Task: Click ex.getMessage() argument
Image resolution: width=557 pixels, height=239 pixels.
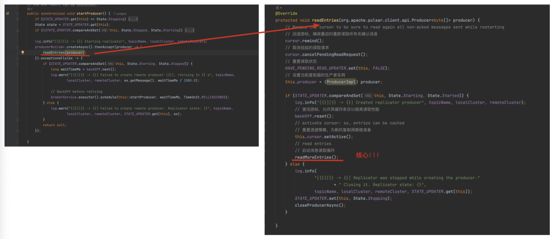Action: coord(139,80)
